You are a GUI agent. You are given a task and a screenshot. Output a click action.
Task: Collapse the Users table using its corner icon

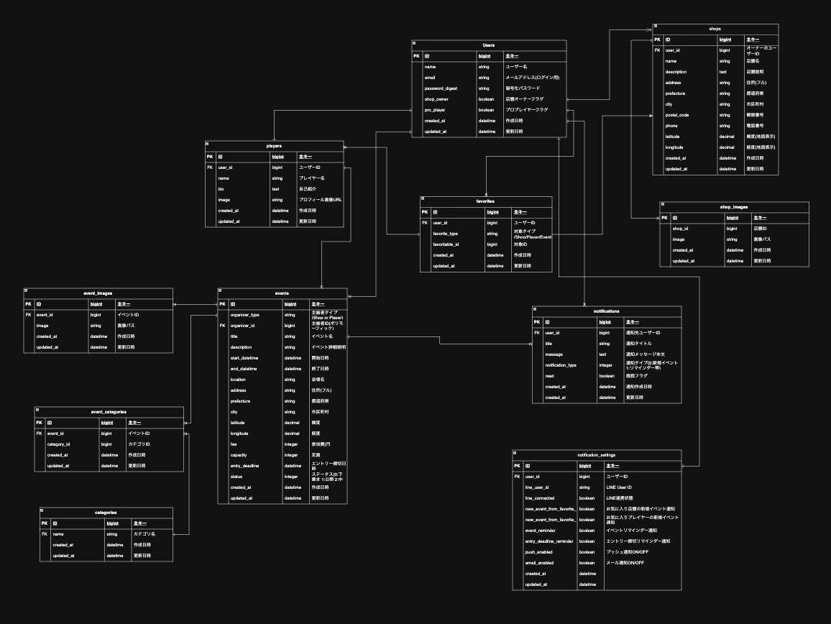(x=414, y=43)
